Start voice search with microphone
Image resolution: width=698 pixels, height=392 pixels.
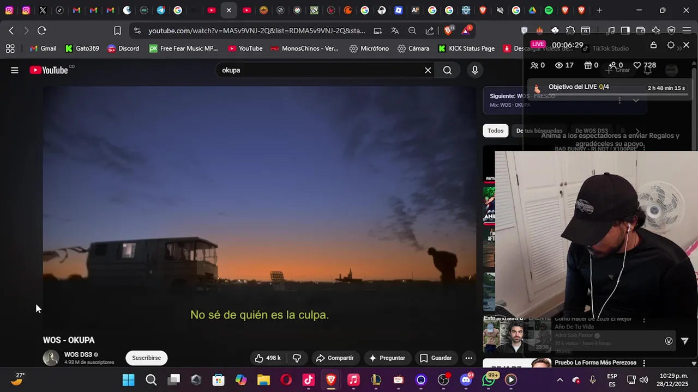point(475,70)
